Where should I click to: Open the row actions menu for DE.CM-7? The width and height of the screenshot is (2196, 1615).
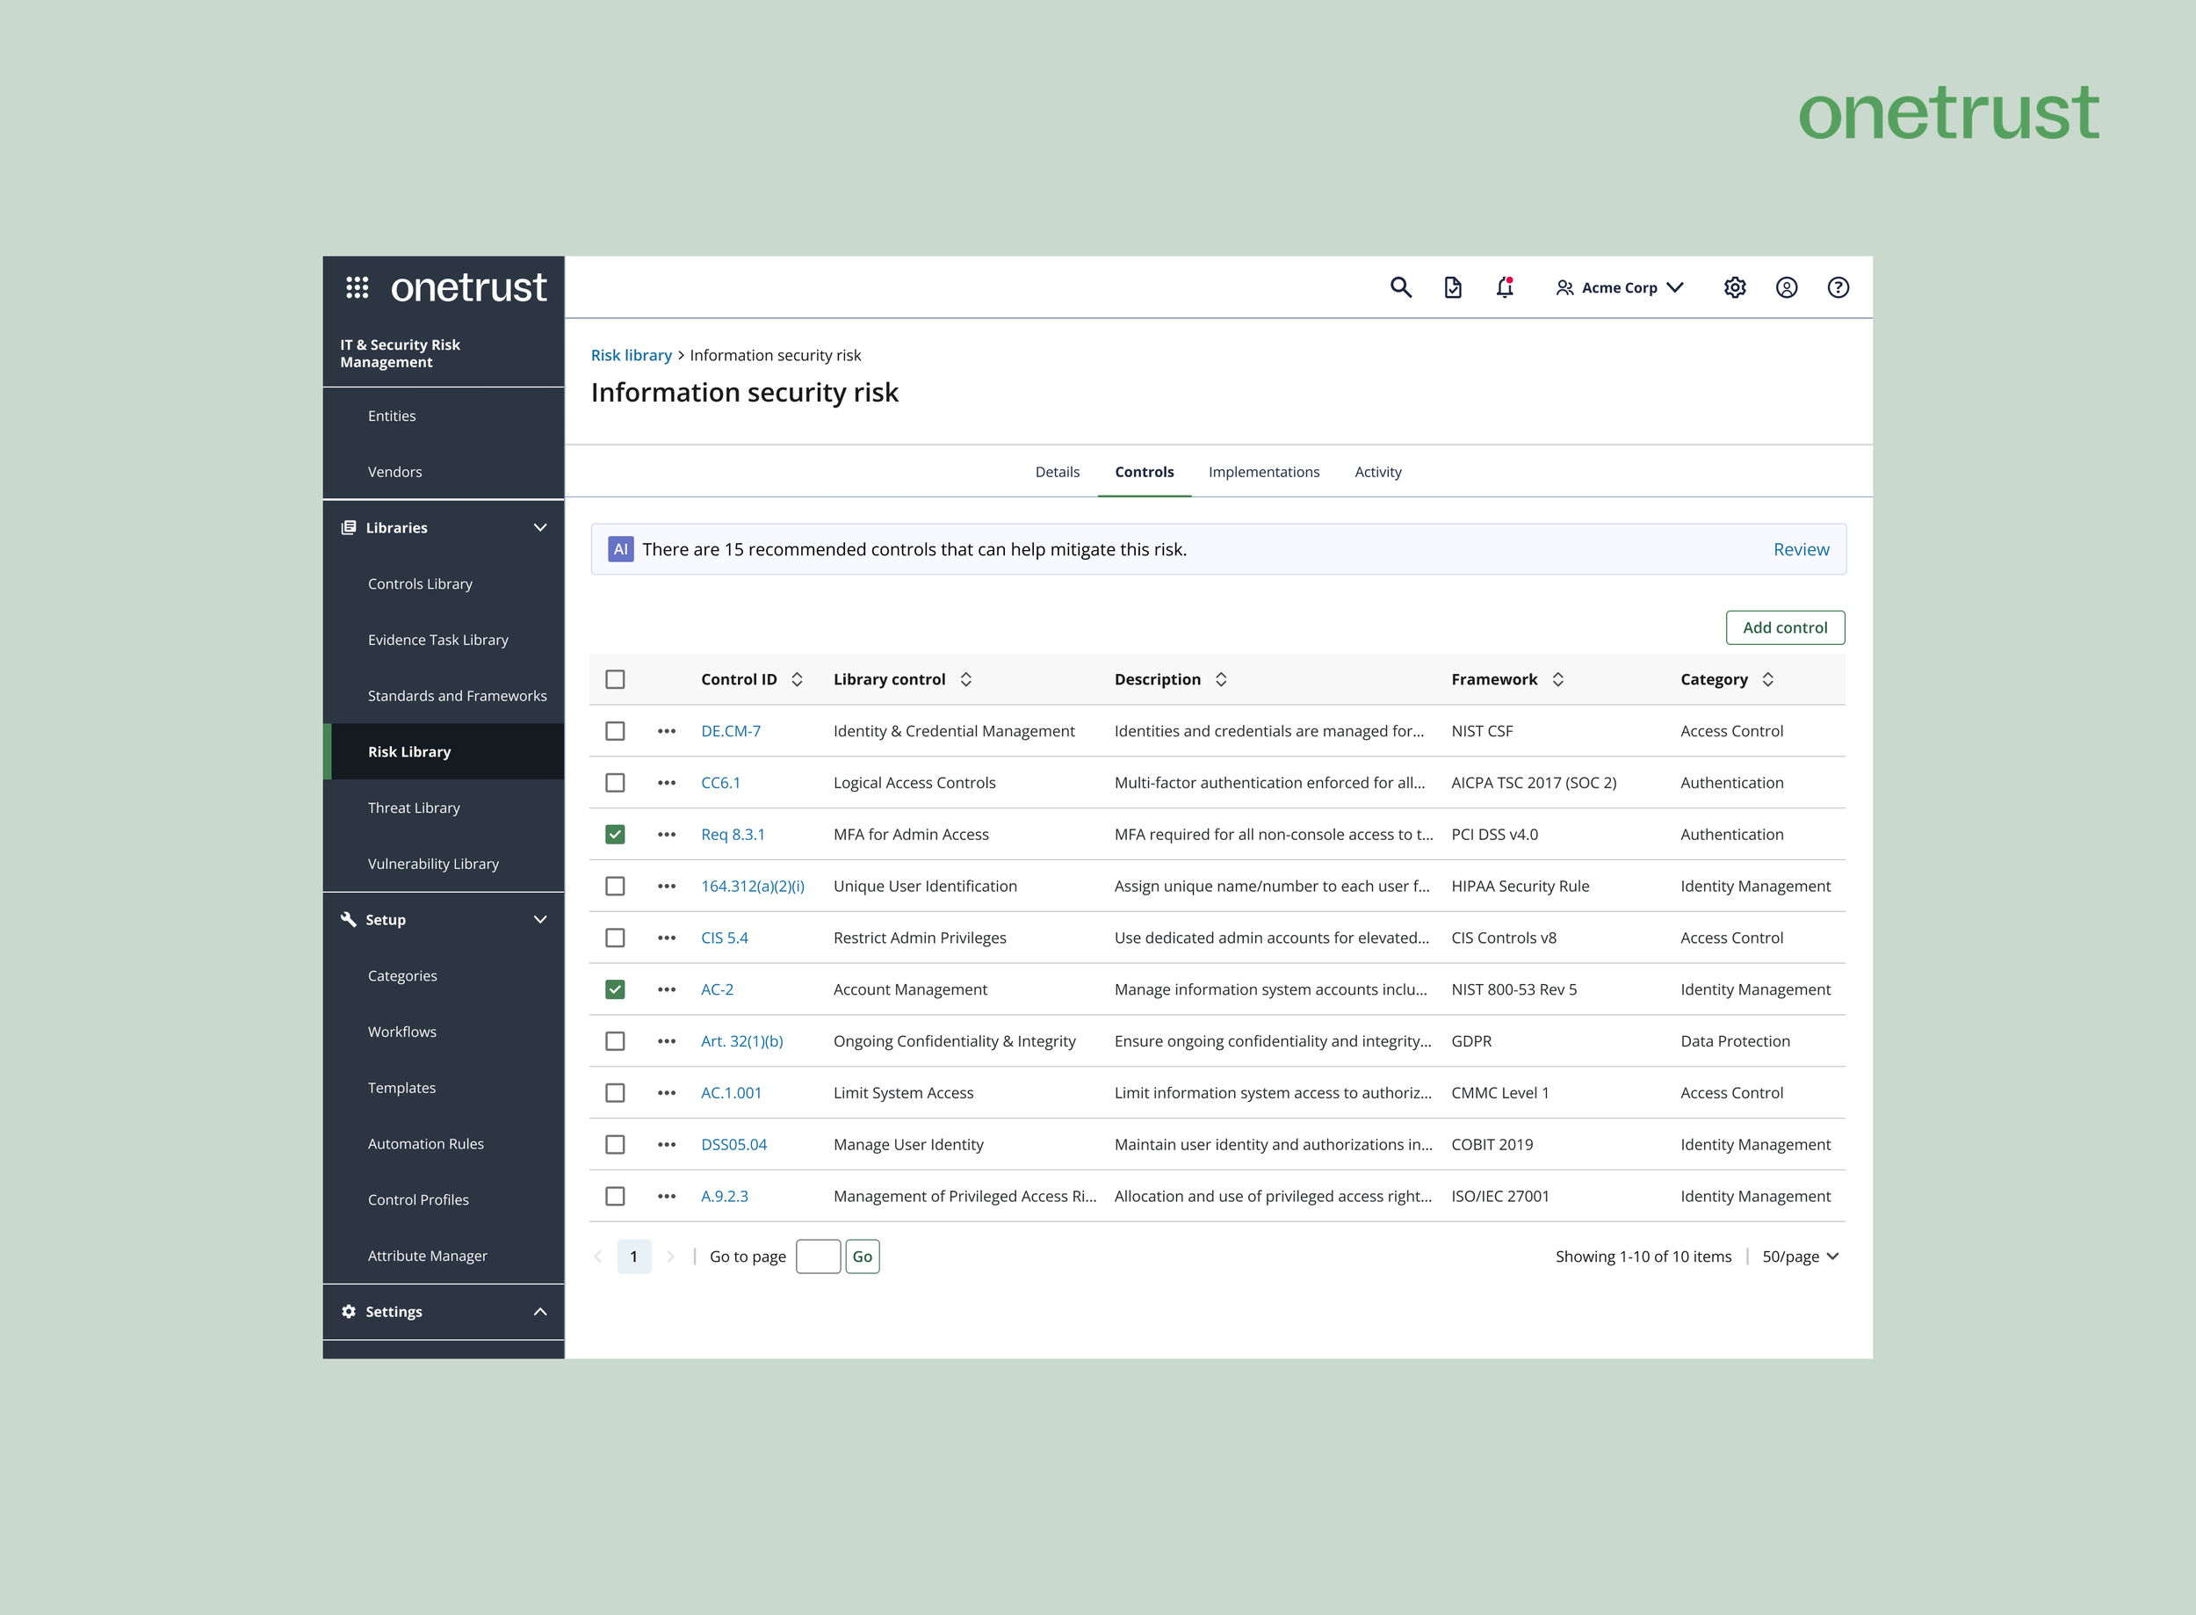pyautogui.click(x=667, y=730)
